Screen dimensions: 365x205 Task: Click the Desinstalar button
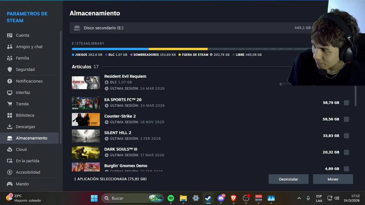289,179
